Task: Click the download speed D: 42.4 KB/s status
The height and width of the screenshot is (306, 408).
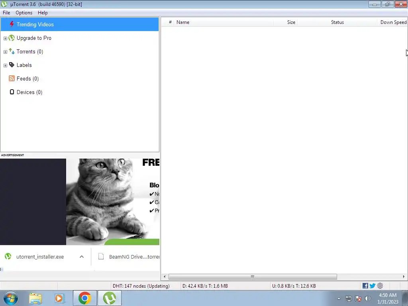Action: click(205, 286)
